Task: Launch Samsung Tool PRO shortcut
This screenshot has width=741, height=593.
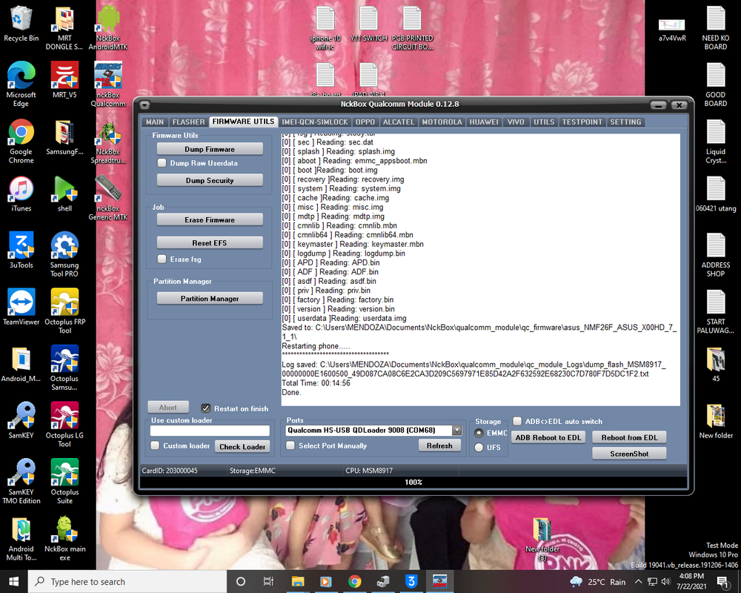Action: pyautogui.click(x=64, y=254)
